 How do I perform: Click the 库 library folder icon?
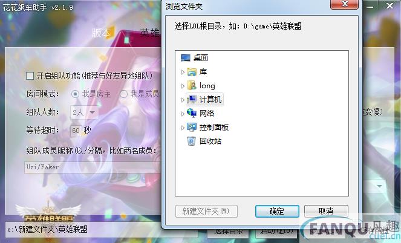point(192,72)
